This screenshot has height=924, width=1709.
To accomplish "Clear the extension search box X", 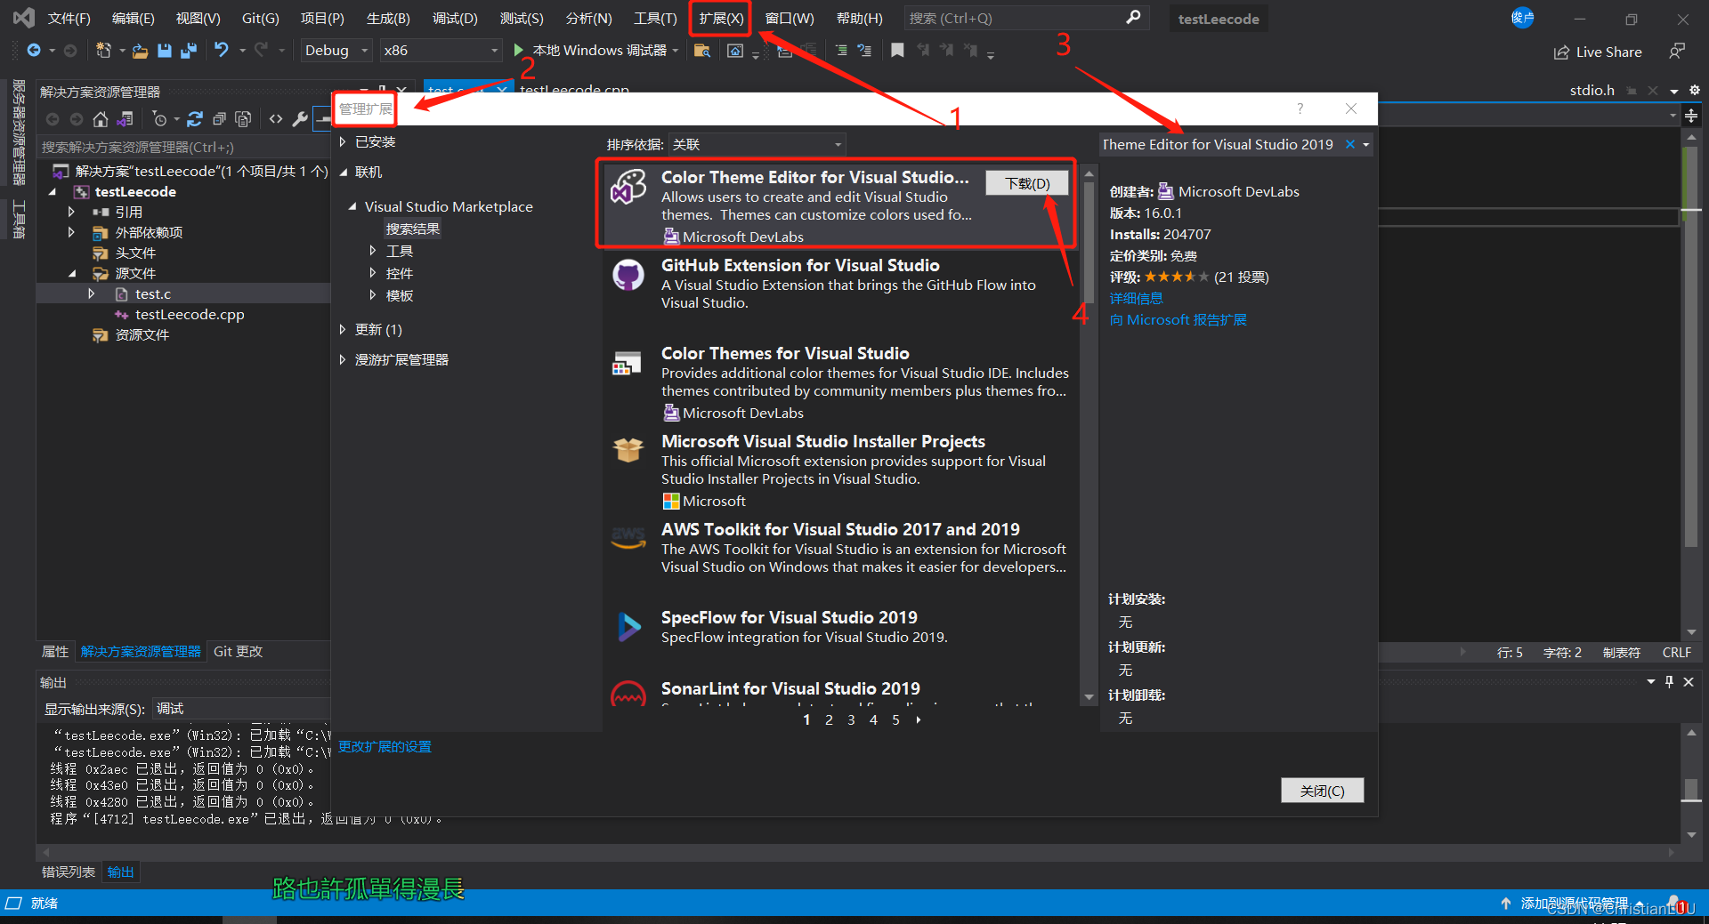I will [1350, 144].
